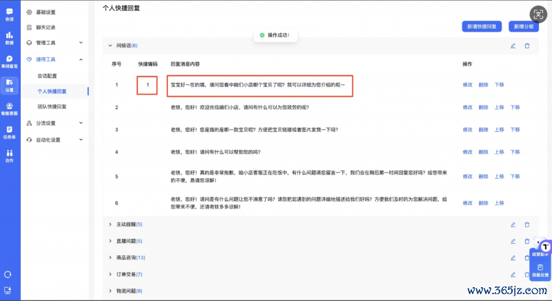Click 回复消息内容 column header

(185, 64)
